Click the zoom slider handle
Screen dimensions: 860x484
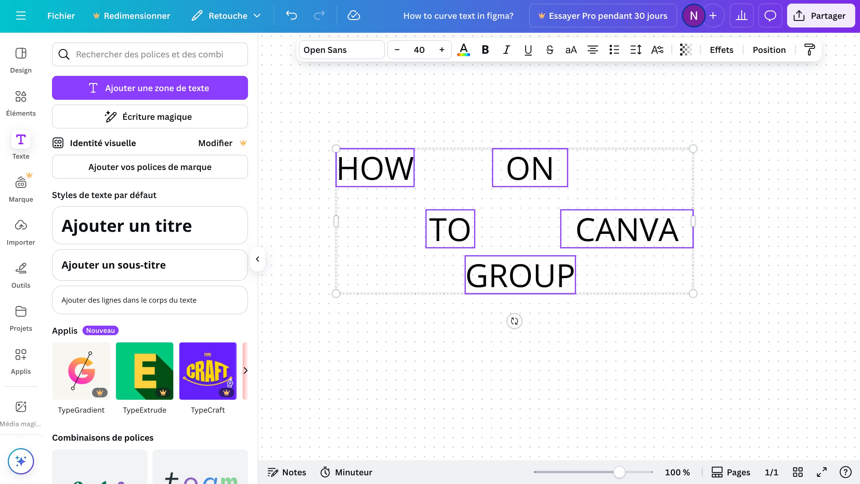click(x=619, y=472)
